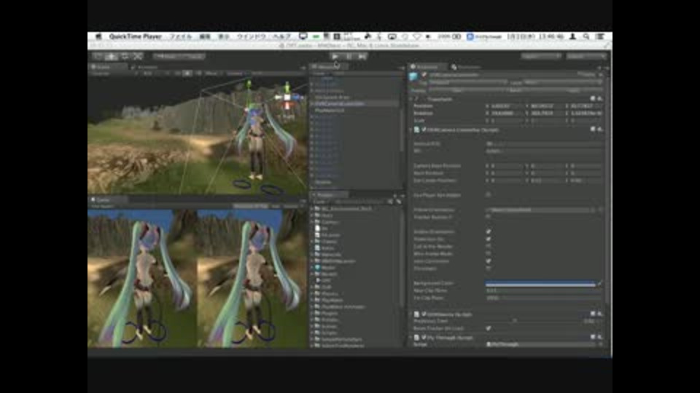The height and width of the screenshot is (393, 700).
Task: Click the Pause button in Unity toolbar
Action: (349, 56)
